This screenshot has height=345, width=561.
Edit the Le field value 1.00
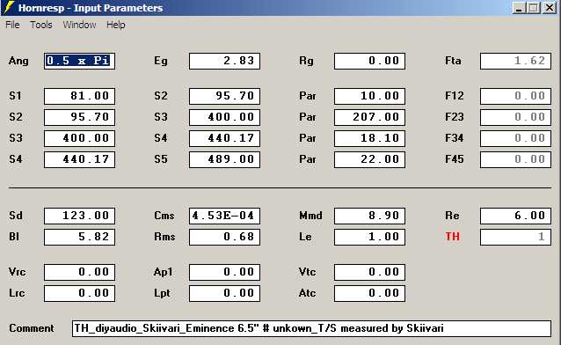(369, 237)
